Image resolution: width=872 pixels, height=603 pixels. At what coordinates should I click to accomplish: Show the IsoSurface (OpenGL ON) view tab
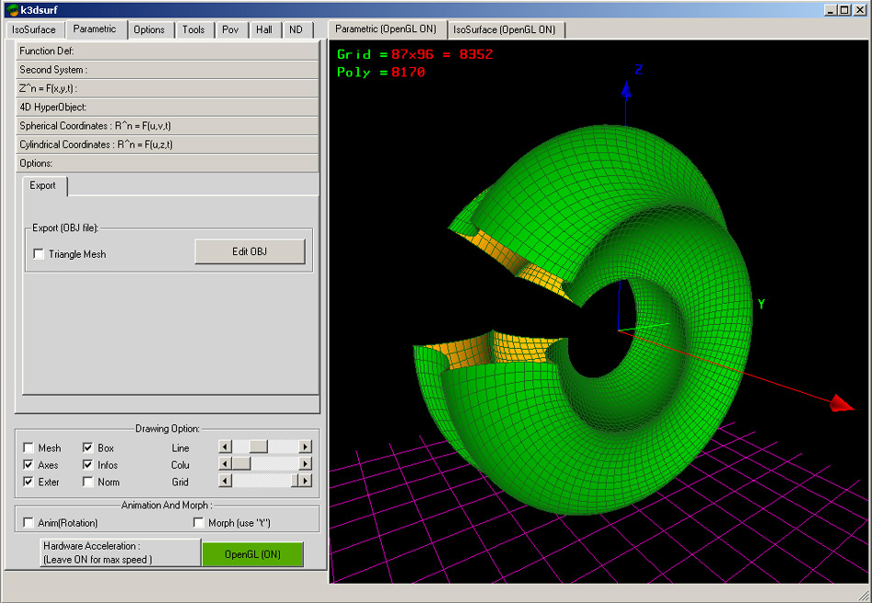pos(505,30)
